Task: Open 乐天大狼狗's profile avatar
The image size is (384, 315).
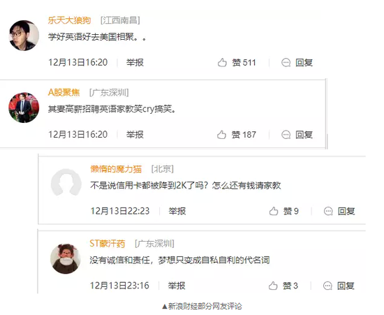Action: point(24,36)
